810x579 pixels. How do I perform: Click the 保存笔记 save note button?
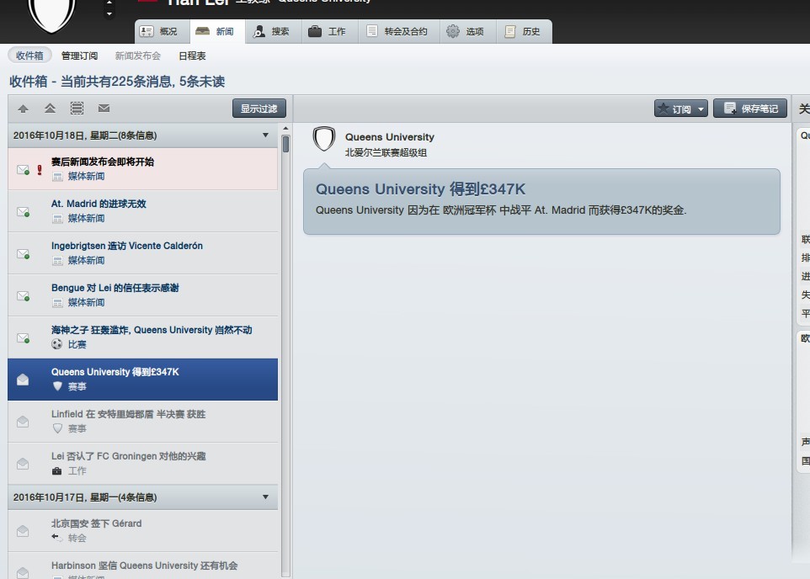pyautogui.click(x=750, y=109)
